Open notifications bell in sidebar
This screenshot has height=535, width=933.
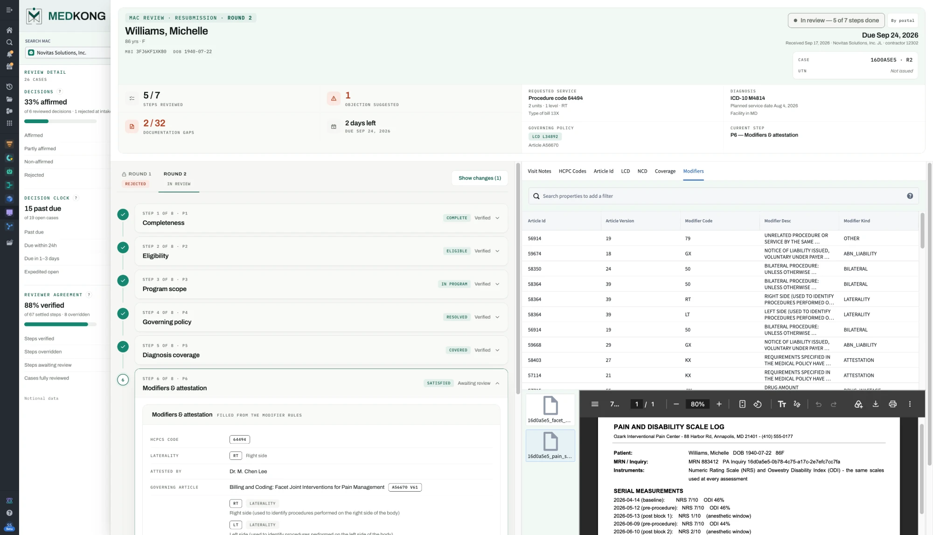click(x=9, y=54)
